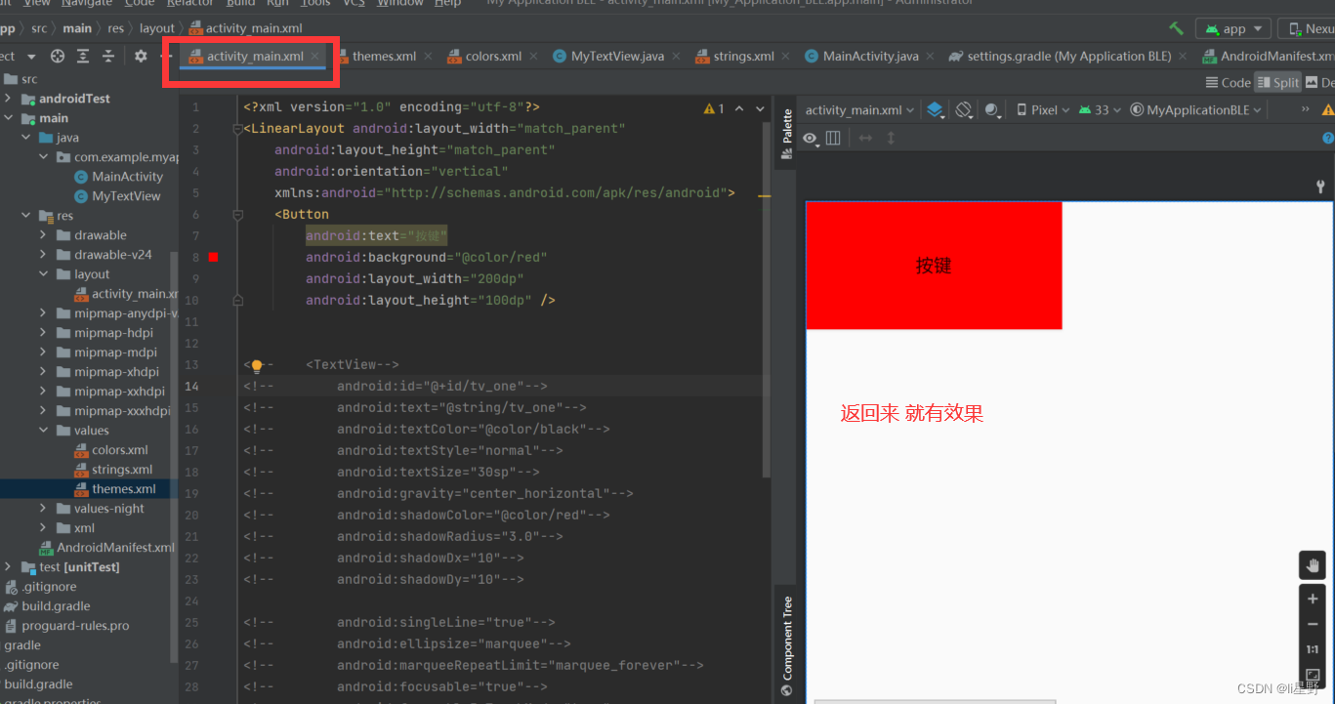The image size is (1335, 704).
Task: Open the Pixel device dropdown
Action: pos(1043,110)
